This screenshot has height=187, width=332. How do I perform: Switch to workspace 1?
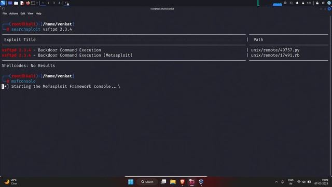click(x=43, y=3)
